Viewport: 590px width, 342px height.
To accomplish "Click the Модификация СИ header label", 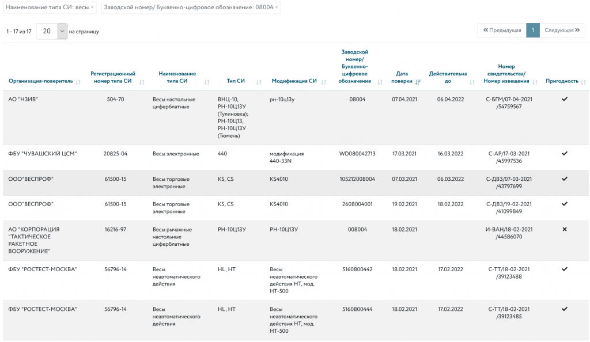I will click(294, 81).
